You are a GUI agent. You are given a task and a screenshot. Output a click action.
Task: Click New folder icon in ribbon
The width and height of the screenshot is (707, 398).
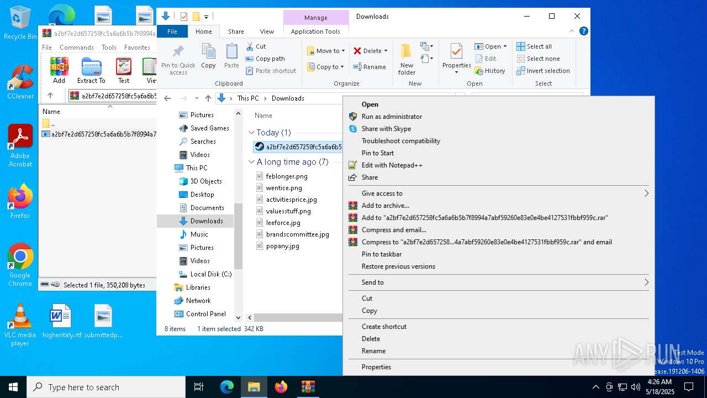[407, 51]
